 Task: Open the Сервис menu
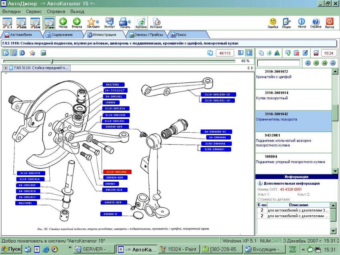pyautogui.click(x=34, y=12)
